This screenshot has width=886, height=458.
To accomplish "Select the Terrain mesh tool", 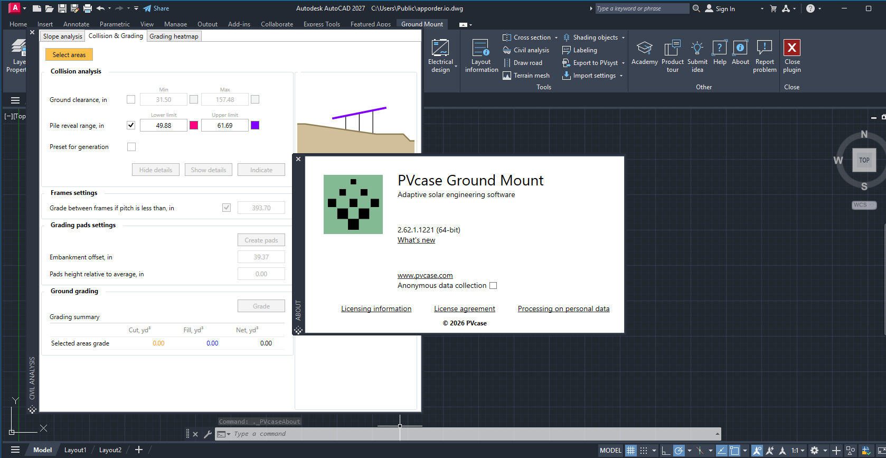I will coord(526,76).
